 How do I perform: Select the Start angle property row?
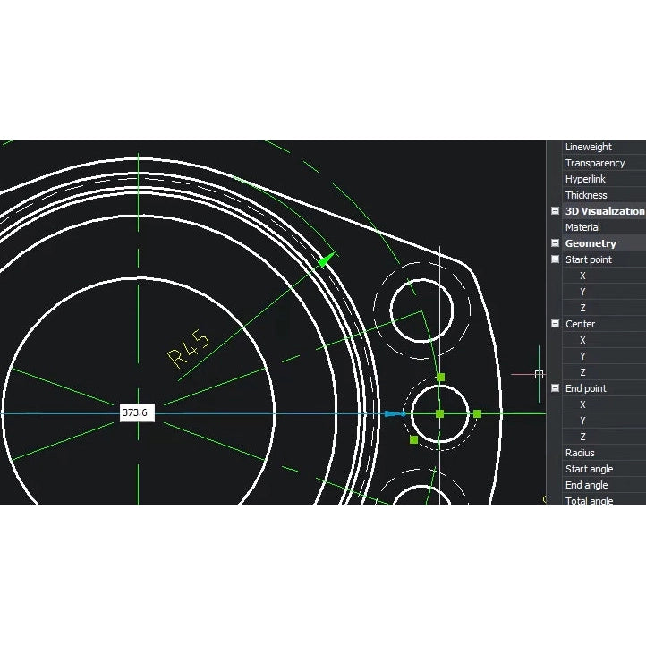[604, 469]
